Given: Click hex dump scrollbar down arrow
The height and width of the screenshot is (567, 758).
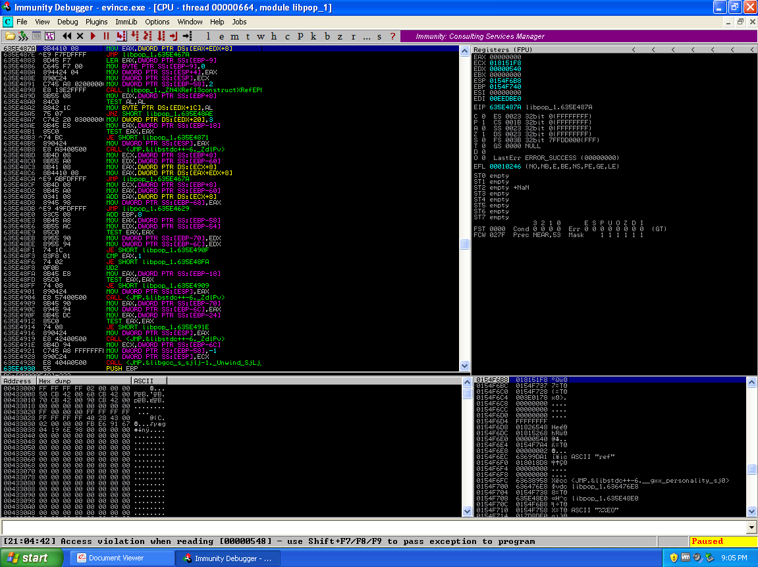Looking at the screenshot, I should click(467, 512).
